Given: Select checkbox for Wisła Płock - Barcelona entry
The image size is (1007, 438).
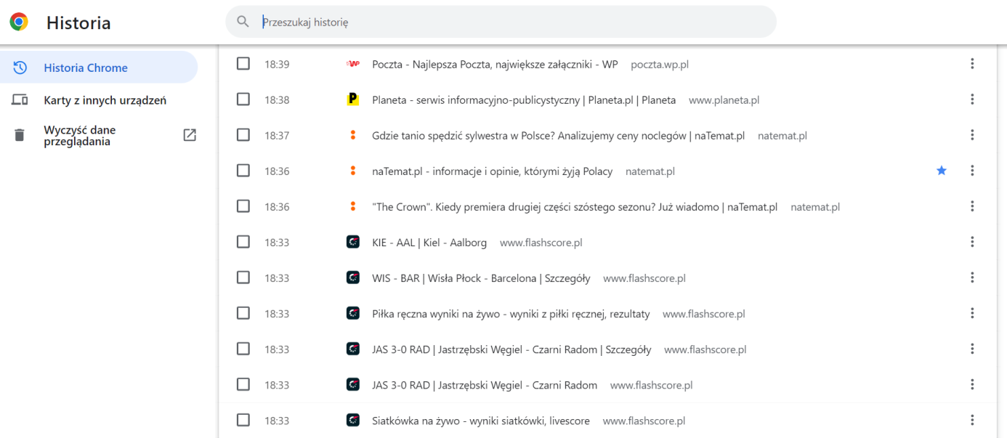Looking at the screenshot, I should click(243, 277).
